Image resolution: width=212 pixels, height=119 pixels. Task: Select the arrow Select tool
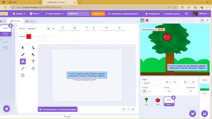click(x=23, y=48)
